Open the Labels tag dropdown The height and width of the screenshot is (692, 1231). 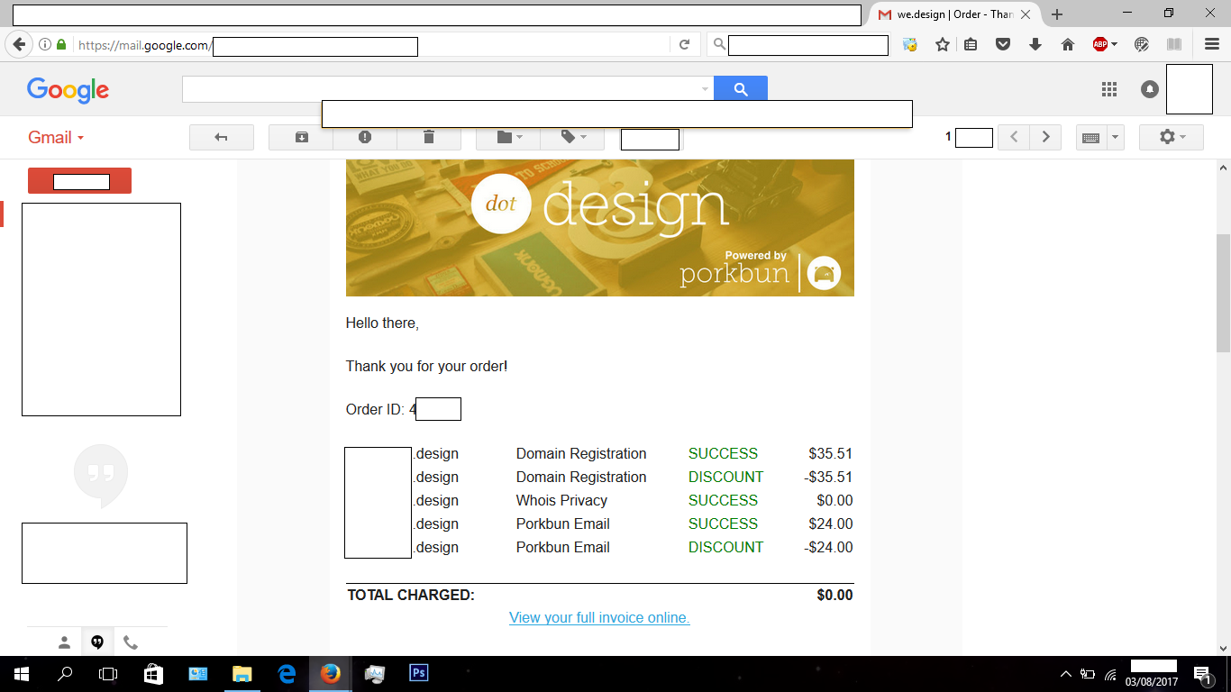tap(572, 137)
